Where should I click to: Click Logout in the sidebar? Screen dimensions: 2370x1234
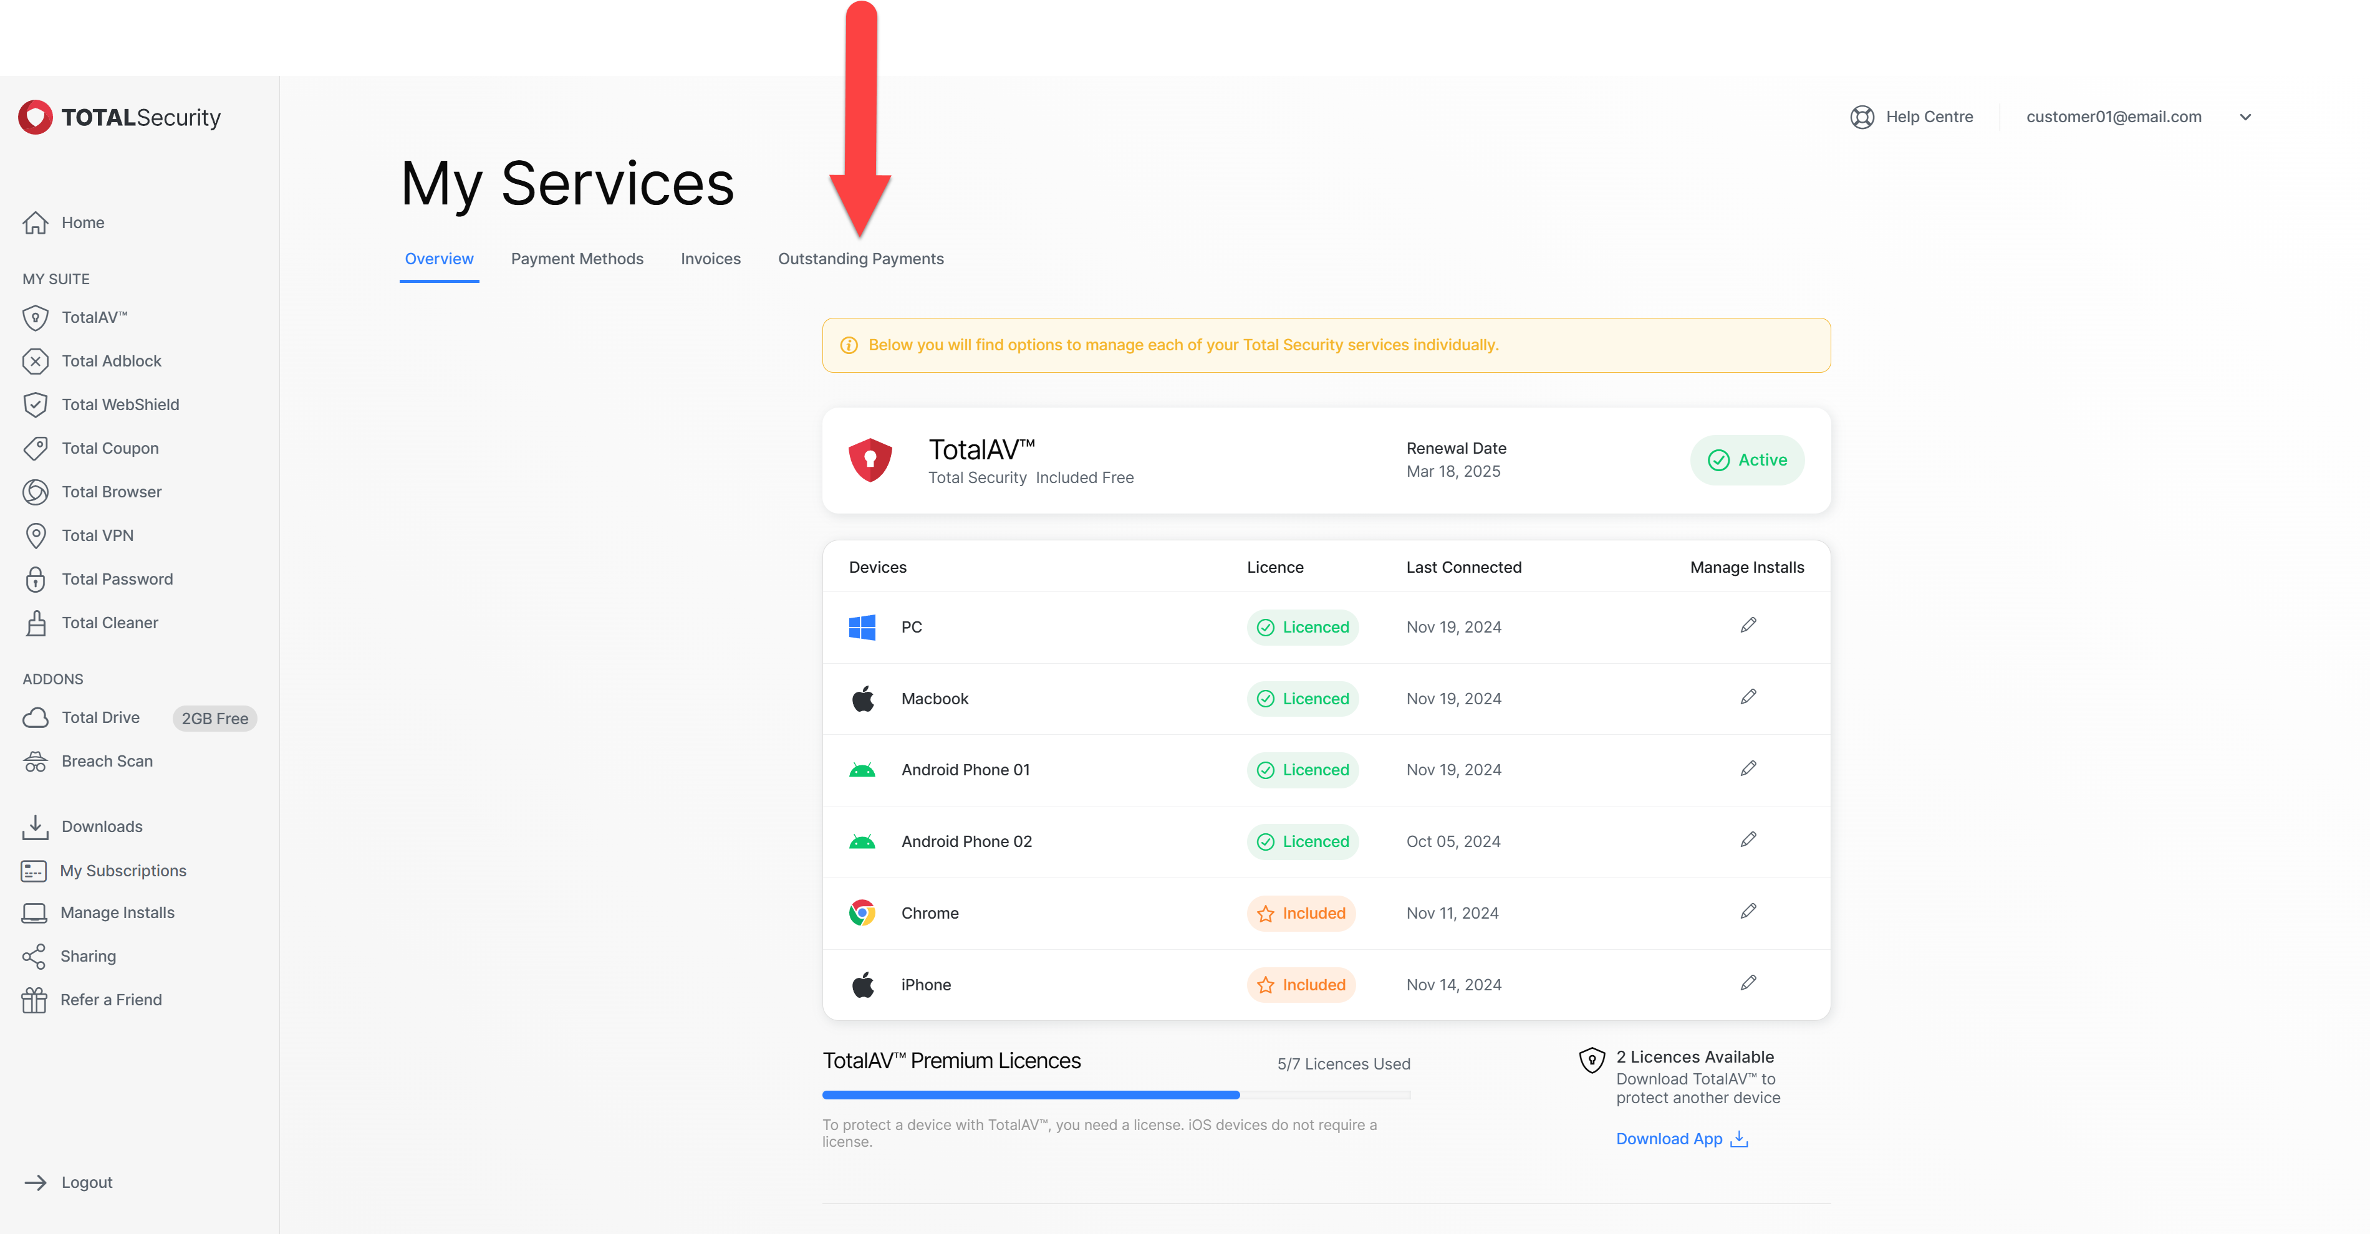[87, 1182]
